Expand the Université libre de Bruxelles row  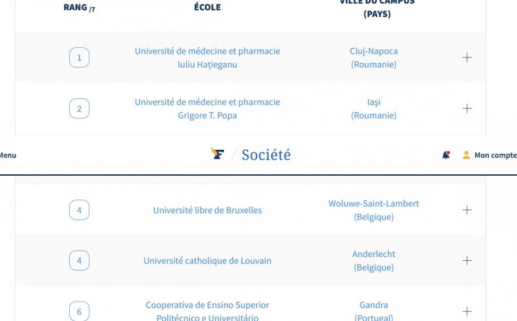coord(467,210)
